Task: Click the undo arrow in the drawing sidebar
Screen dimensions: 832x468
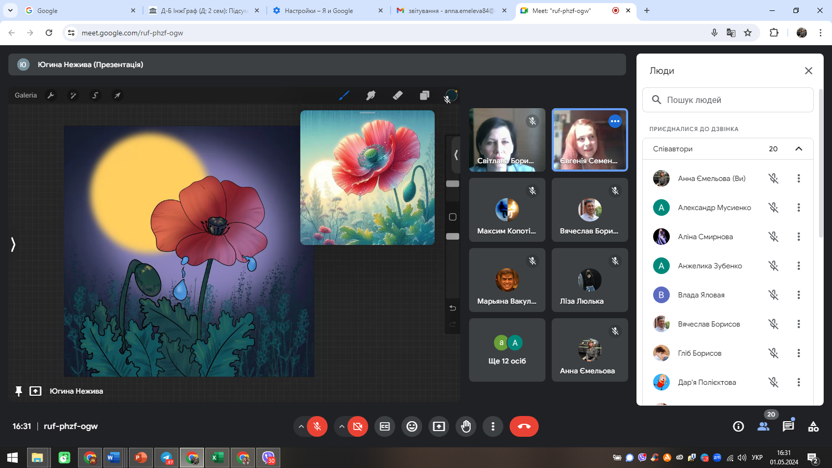Action: [453, 308]
